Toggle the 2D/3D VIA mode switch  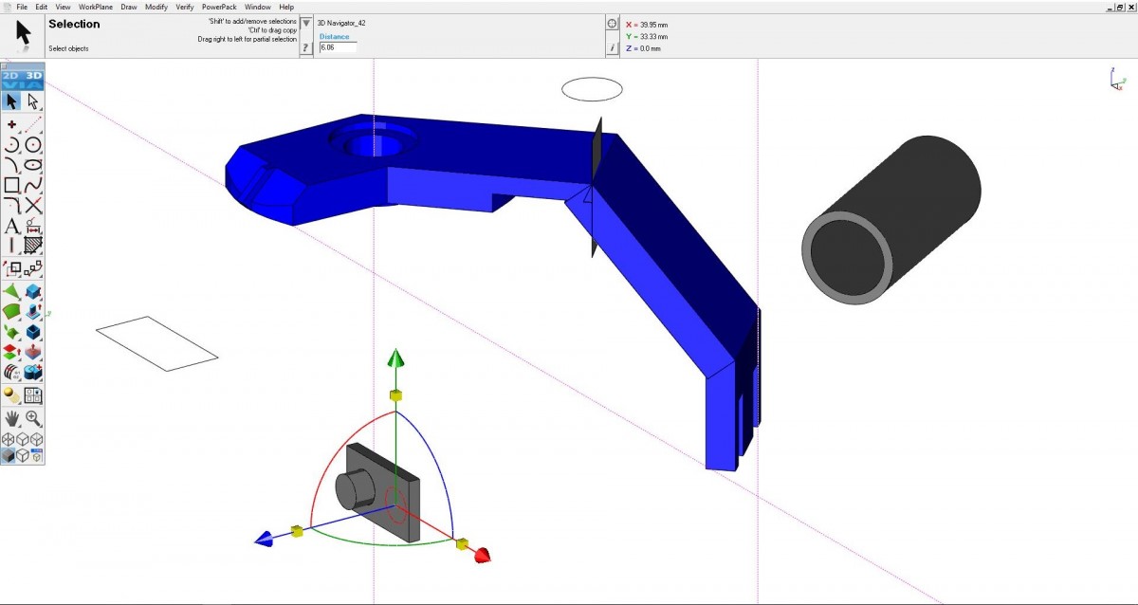(23, 80)
